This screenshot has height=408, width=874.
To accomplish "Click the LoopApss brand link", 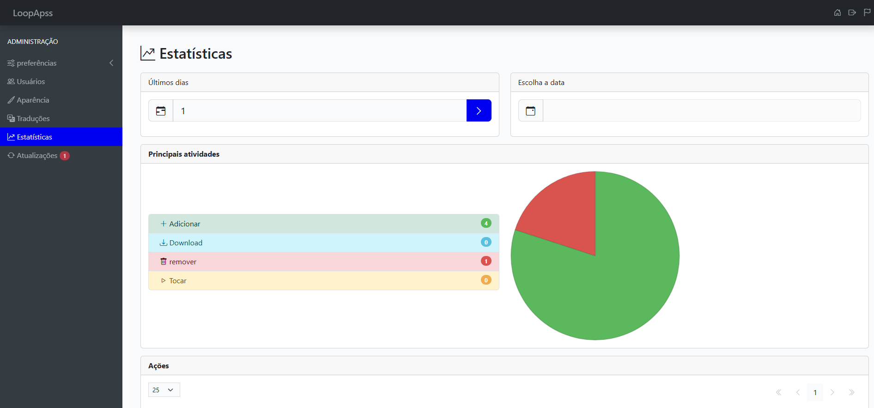I will 33,13.
